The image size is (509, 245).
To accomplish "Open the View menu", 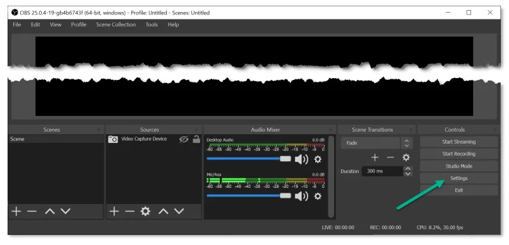I will pyautogui.click(x=56, y=25).
